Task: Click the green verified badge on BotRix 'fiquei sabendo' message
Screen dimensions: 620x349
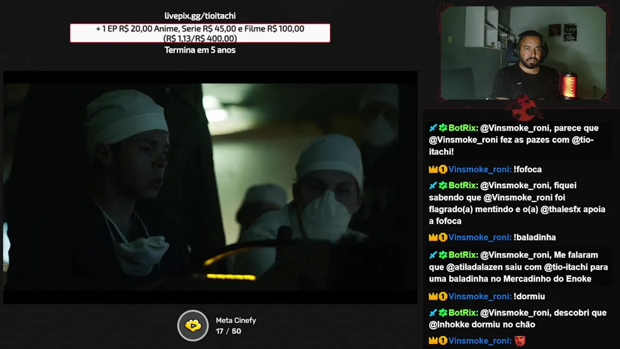Action: coord(443,186)
